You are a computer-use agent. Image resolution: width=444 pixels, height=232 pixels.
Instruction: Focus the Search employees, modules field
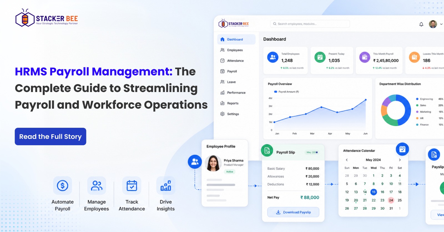pos(310,24)
